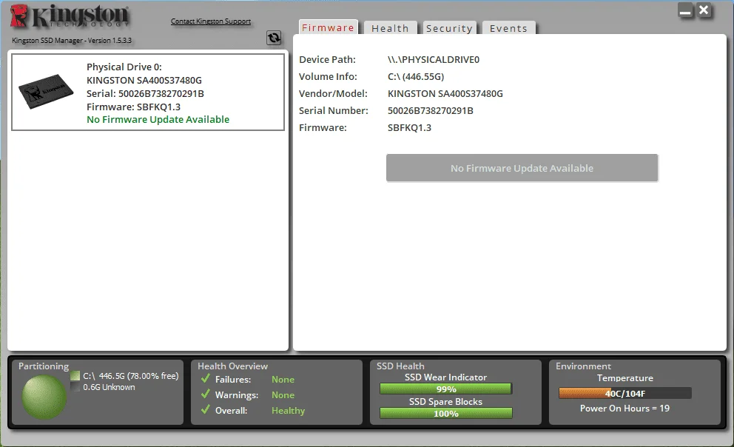Click Serial: 50026B738270291B in drive card
Image resolution: width=734 pixels, height=447 pixels.
[145, 93]
